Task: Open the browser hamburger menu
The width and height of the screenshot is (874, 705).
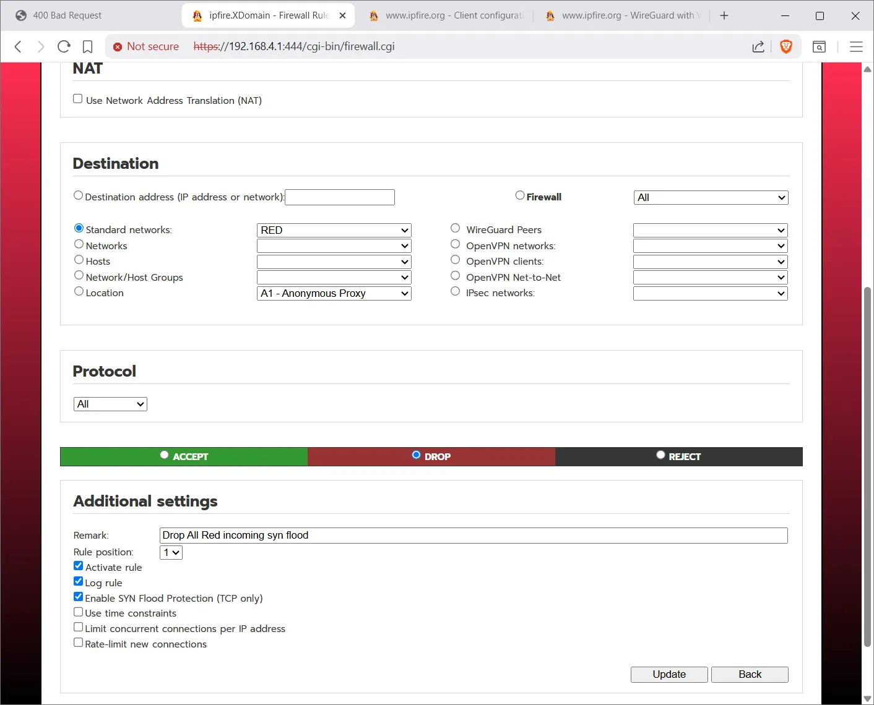Action: pos(856,46)
